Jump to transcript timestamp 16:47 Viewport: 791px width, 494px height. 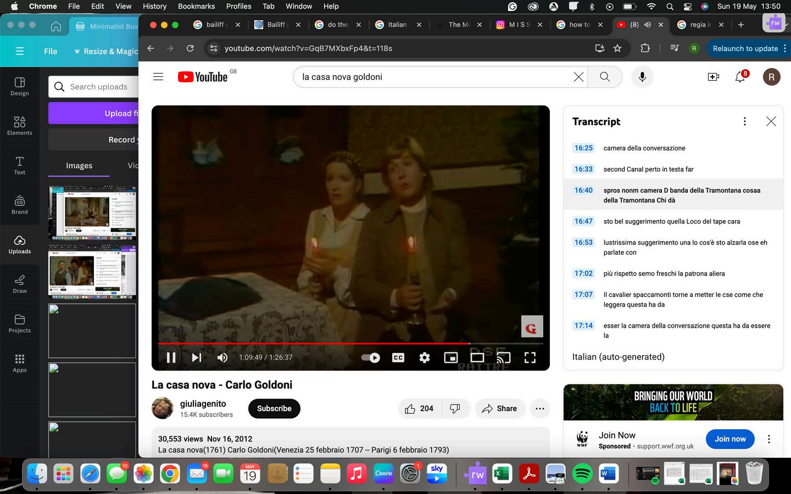click(583, 221)
